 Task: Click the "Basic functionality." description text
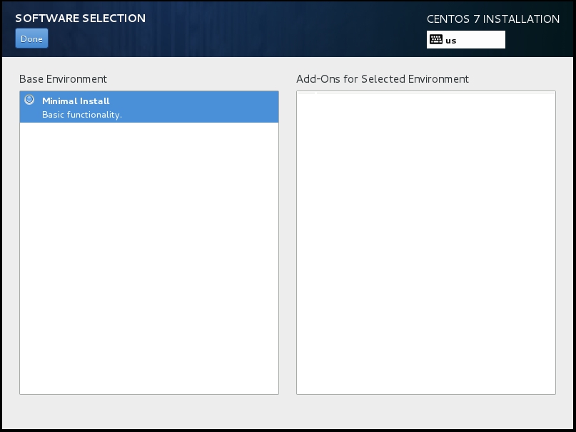pos(82,115)
